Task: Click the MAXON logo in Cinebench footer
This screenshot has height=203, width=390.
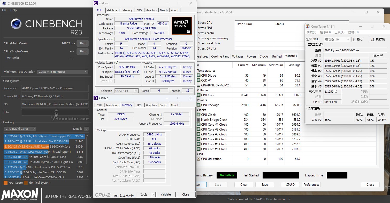Action: tap(20, 194)
